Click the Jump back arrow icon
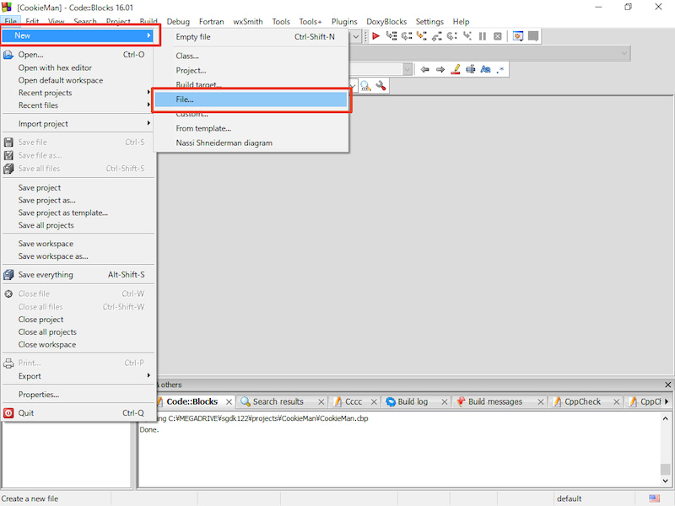 coord(425,69)
